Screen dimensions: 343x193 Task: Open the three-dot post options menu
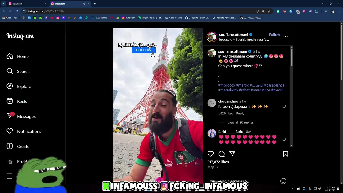285,37
